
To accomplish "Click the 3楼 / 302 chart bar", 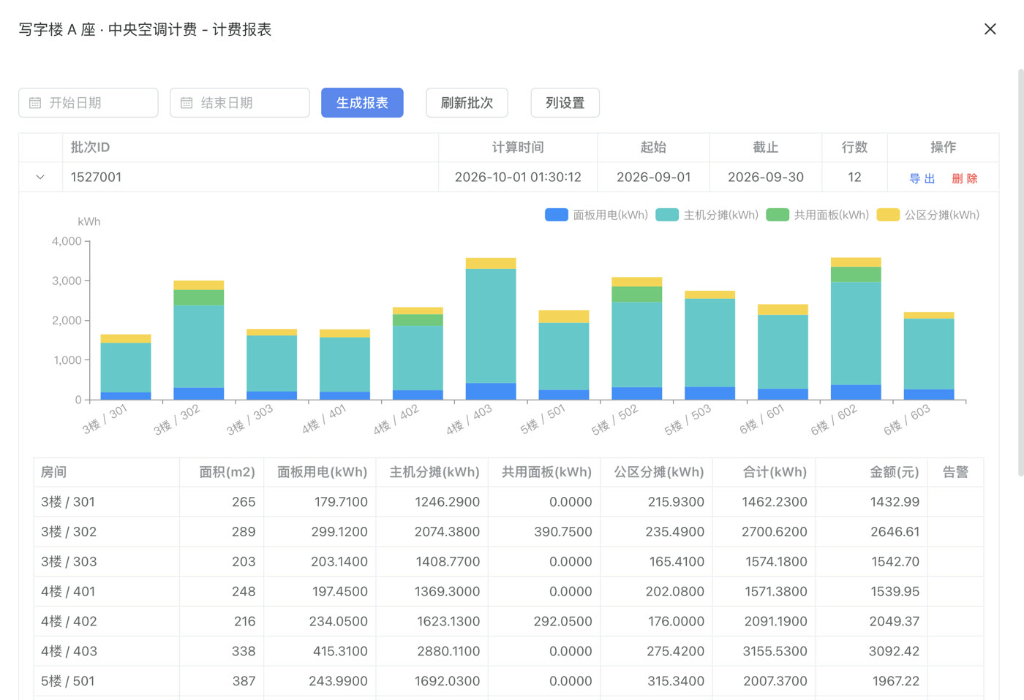I will point(199,341).
